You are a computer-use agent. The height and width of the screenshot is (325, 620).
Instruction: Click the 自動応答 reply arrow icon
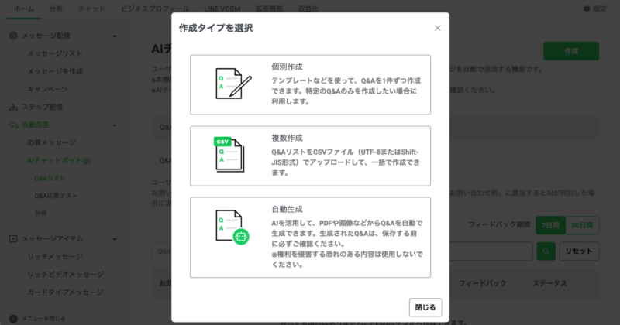pos(13,125)
